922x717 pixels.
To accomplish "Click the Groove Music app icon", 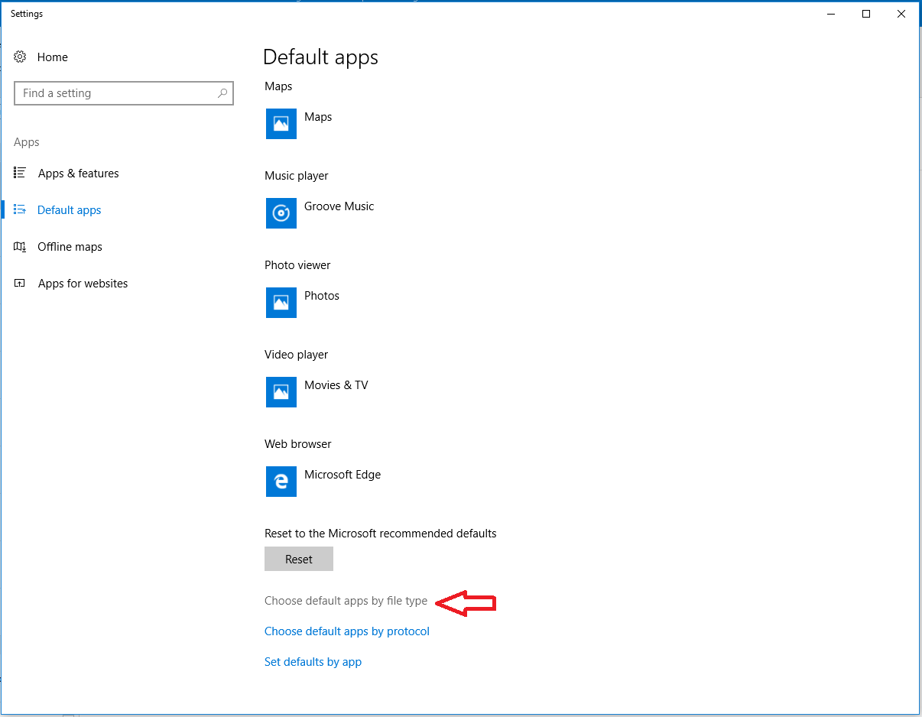I will click(x=281, y=213).
